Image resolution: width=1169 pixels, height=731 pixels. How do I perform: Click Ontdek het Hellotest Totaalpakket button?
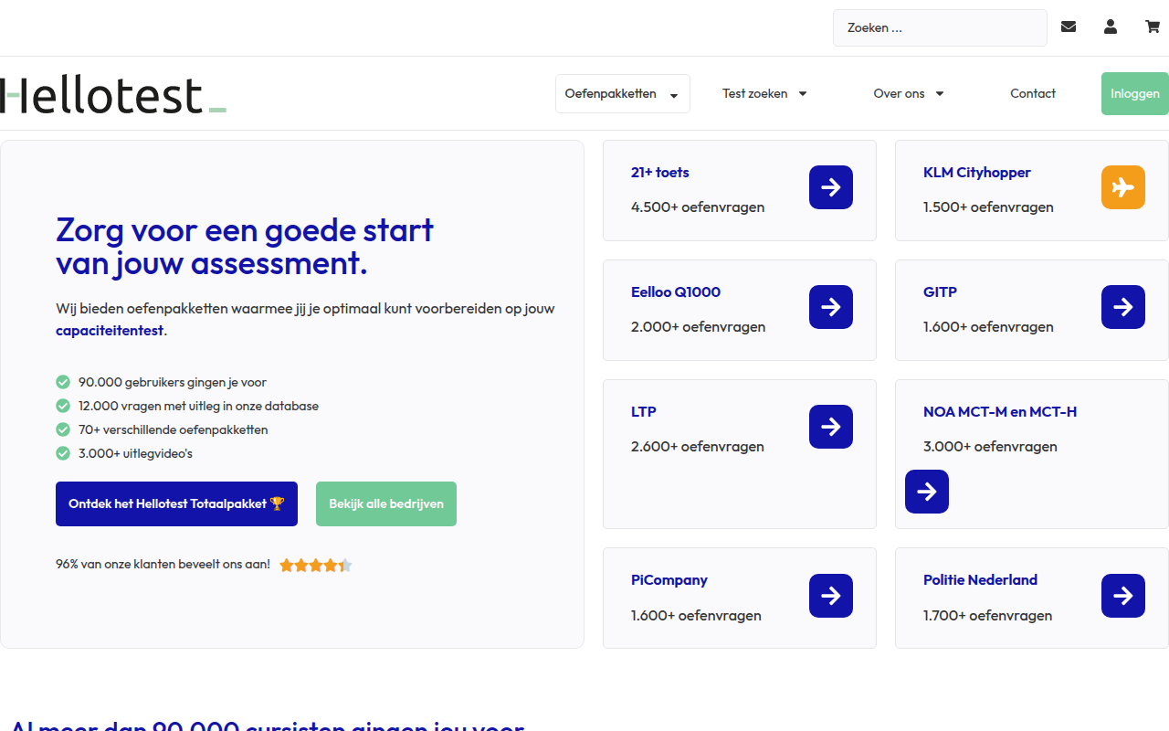pyautogui.click(x=176, y=503)
